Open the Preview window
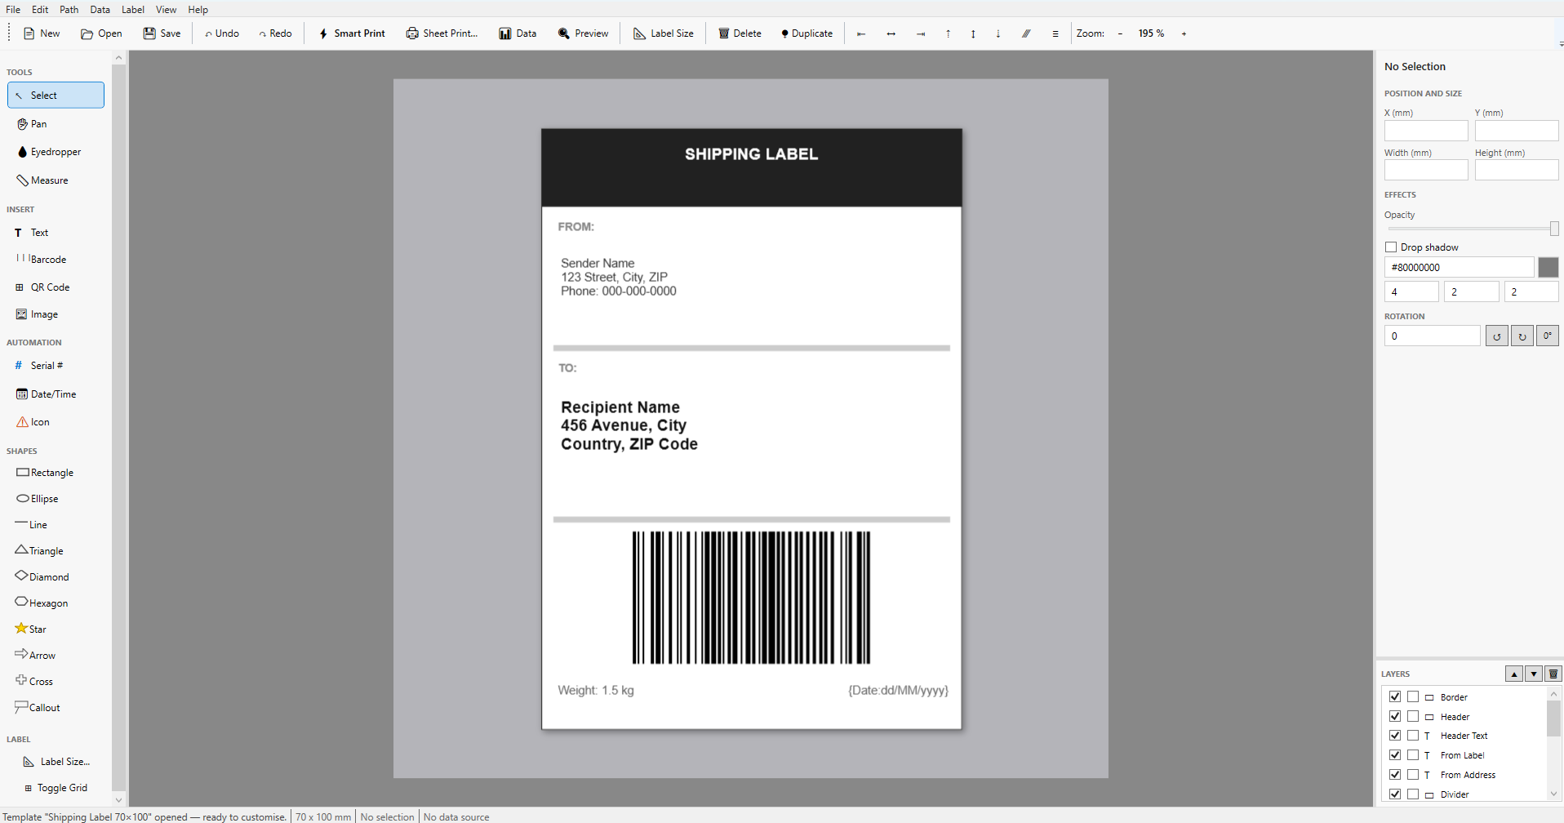This screenshot has width=1564, height=823. coord(584,33)
